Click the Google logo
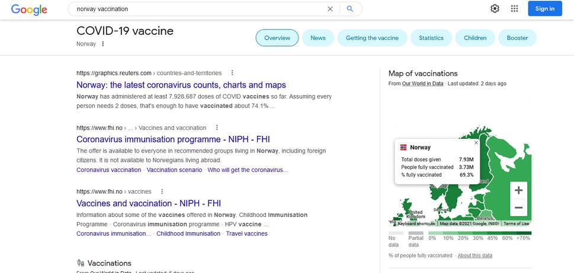The width and height of the screenshot is (574, 273). (x=29, y=9)
